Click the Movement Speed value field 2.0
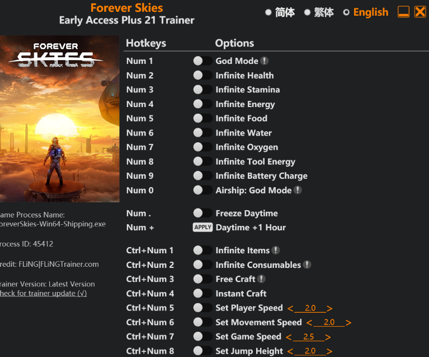Viewport: 429px width, 357px height. (329, 322)
